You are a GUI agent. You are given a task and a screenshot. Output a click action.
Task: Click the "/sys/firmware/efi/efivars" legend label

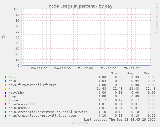tap(33, 85)
